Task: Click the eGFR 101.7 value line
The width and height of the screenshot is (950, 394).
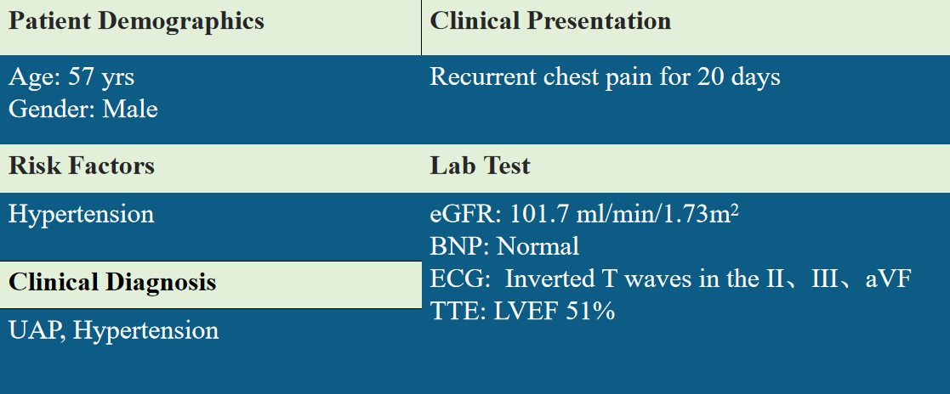Action: tap(584, 214)
